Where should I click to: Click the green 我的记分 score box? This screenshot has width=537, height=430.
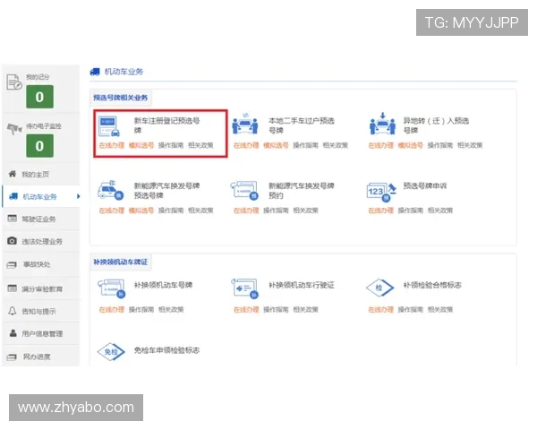pos(39,97)
